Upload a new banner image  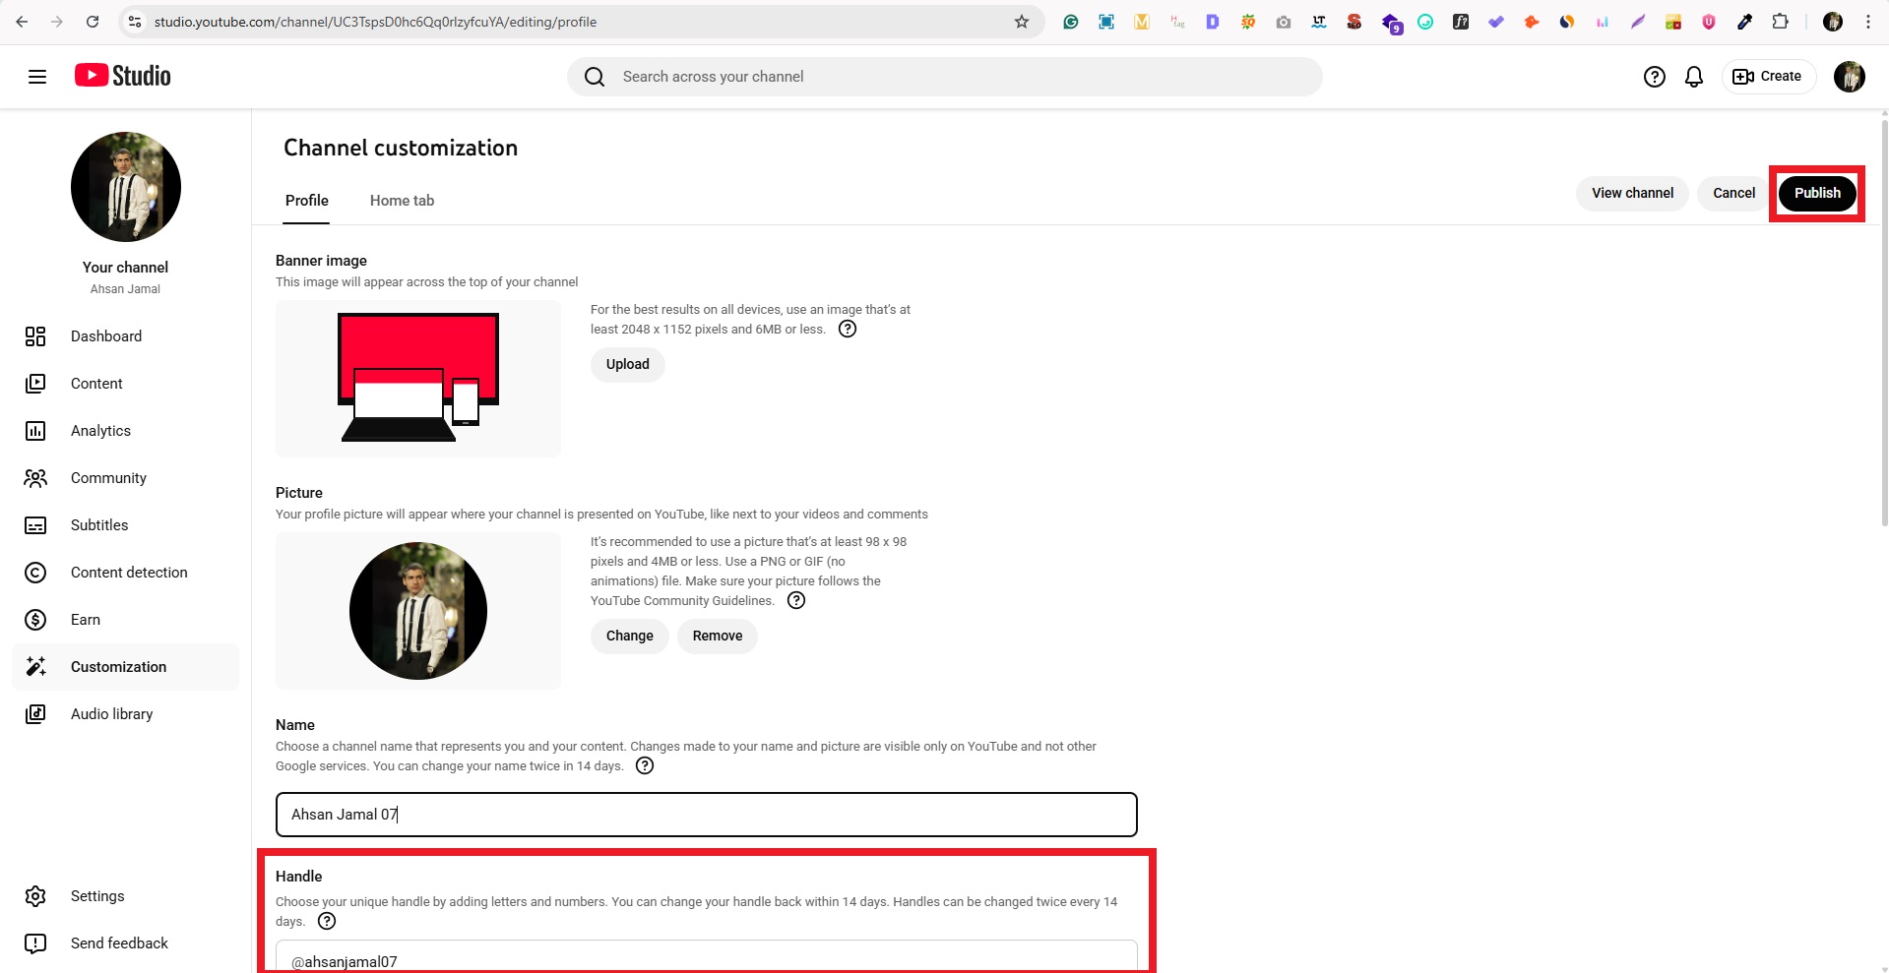click(627, 364)
